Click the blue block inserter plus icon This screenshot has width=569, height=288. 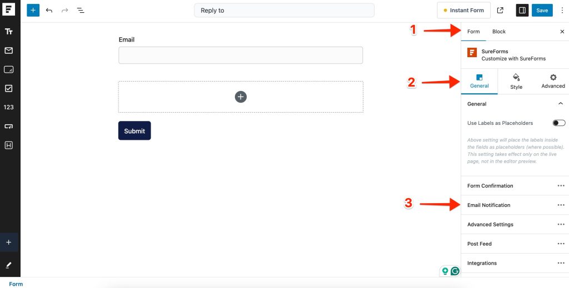click(x=33, y=10)
